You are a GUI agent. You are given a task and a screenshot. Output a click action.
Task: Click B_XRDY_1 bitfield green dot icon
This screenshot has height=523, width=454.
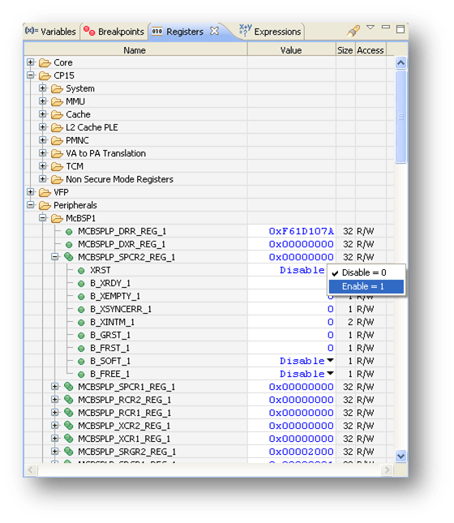coord(81,284)
